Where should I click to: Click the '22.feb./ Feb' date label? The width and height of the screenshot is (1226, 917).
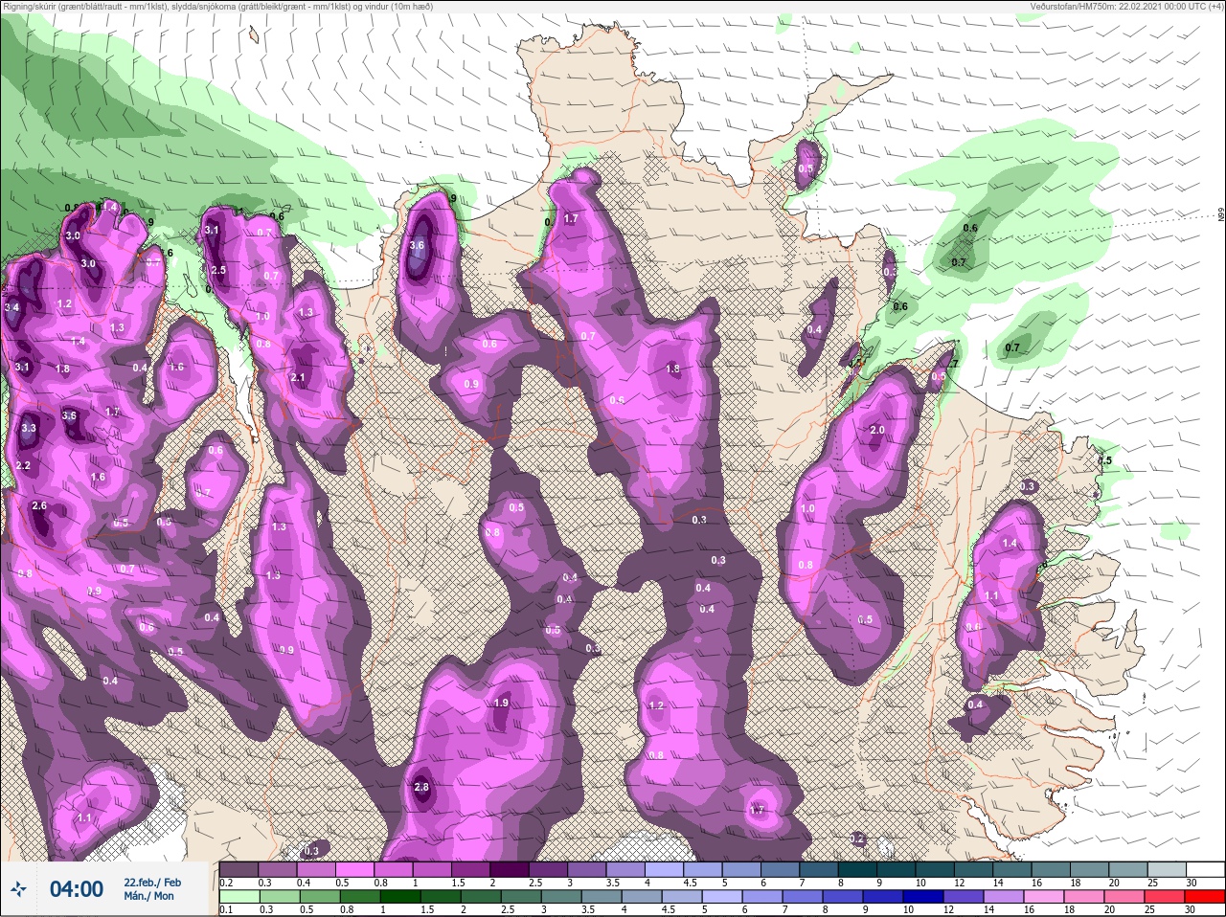tap(152, 882)
